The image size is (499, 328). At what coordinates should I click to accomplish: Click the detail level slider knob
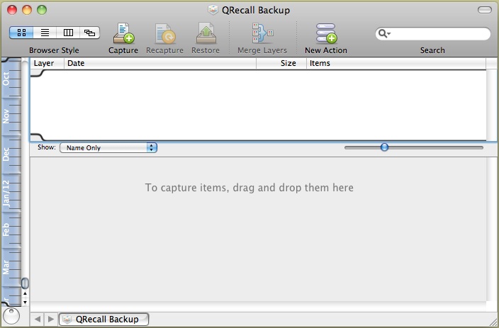point(384,147)
